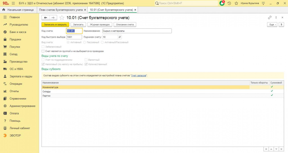Open ОС и НМА section
This screenshot has height=153, width=288.
[x=16, y=69]
